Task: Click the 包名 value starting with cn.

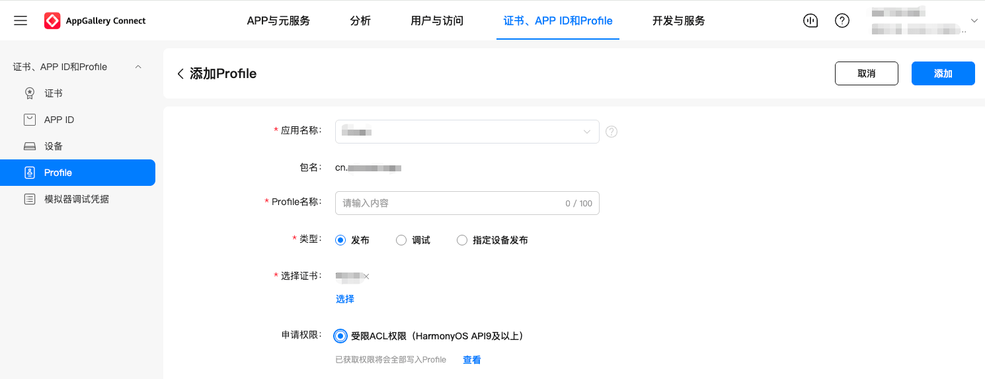Action: tap(368, 168)
